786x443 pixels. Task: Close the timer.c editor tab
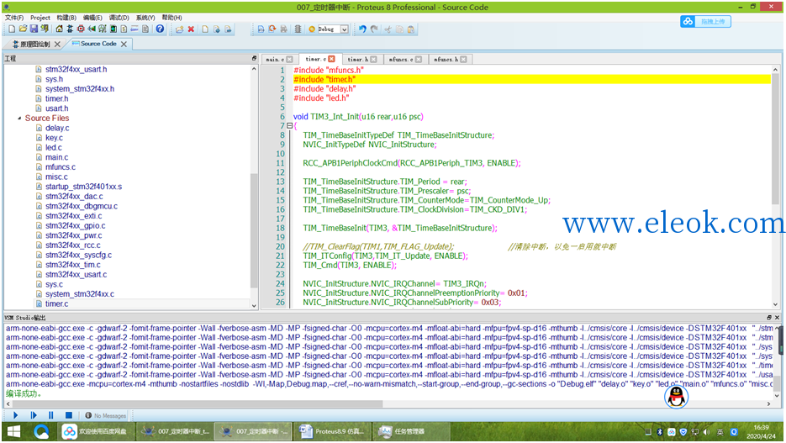(331, 59)
